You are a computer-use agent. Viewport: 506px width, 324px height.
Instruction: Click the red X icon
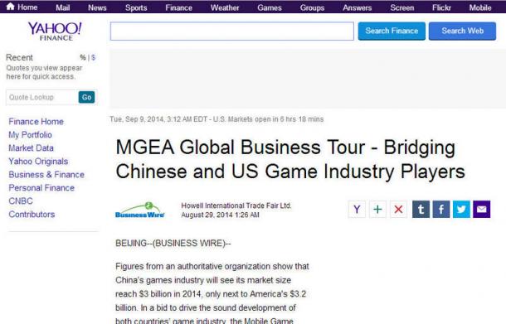[x=398, y=209]
